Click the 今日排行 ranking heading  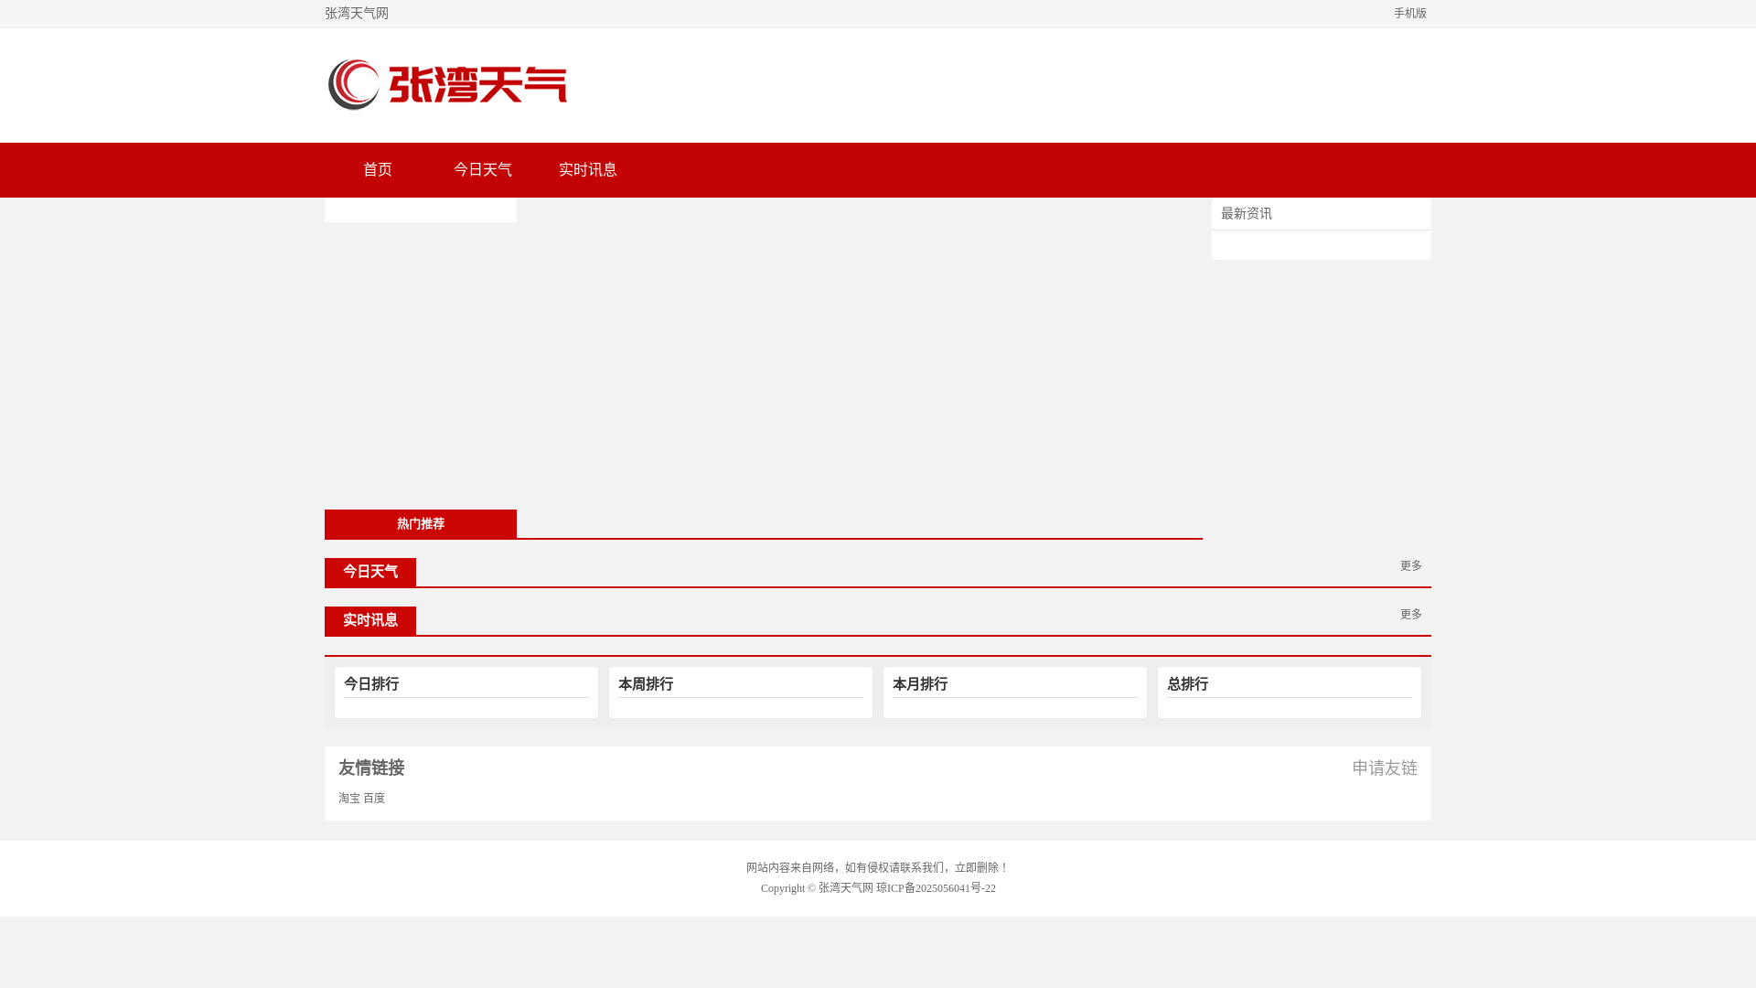tap(371, 684)
